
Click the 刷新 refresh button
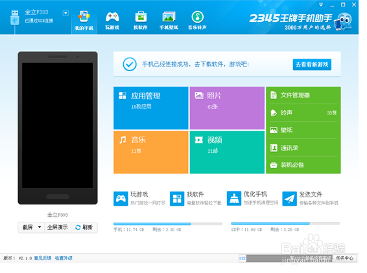pyautogui.click(x=84, y=227)
